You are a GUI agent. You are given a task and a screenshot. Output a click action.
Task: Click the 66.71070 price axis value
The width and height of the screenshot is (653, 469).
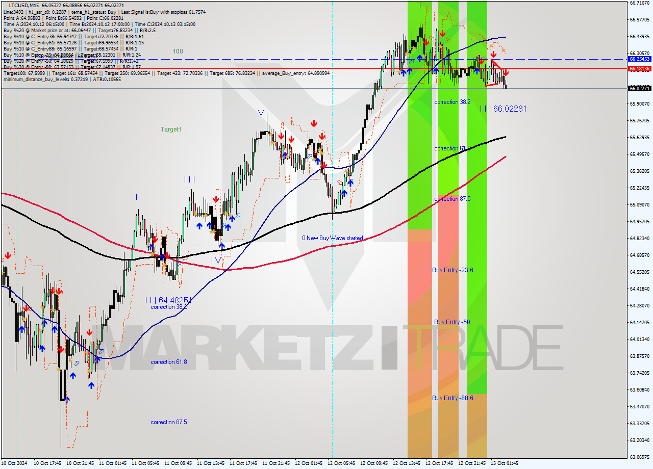[x=639, y=3]
